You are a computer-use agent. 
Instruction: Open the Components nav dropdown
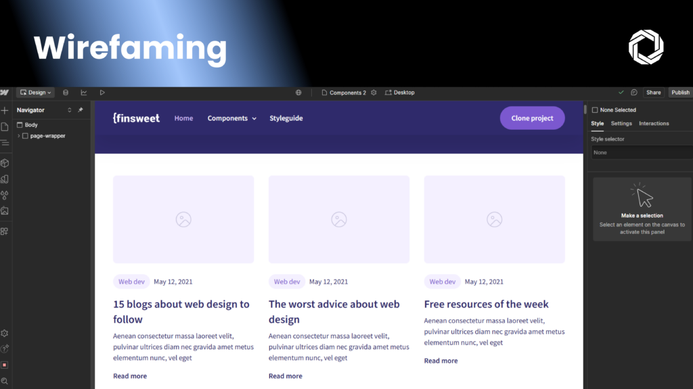pos(232,118)
